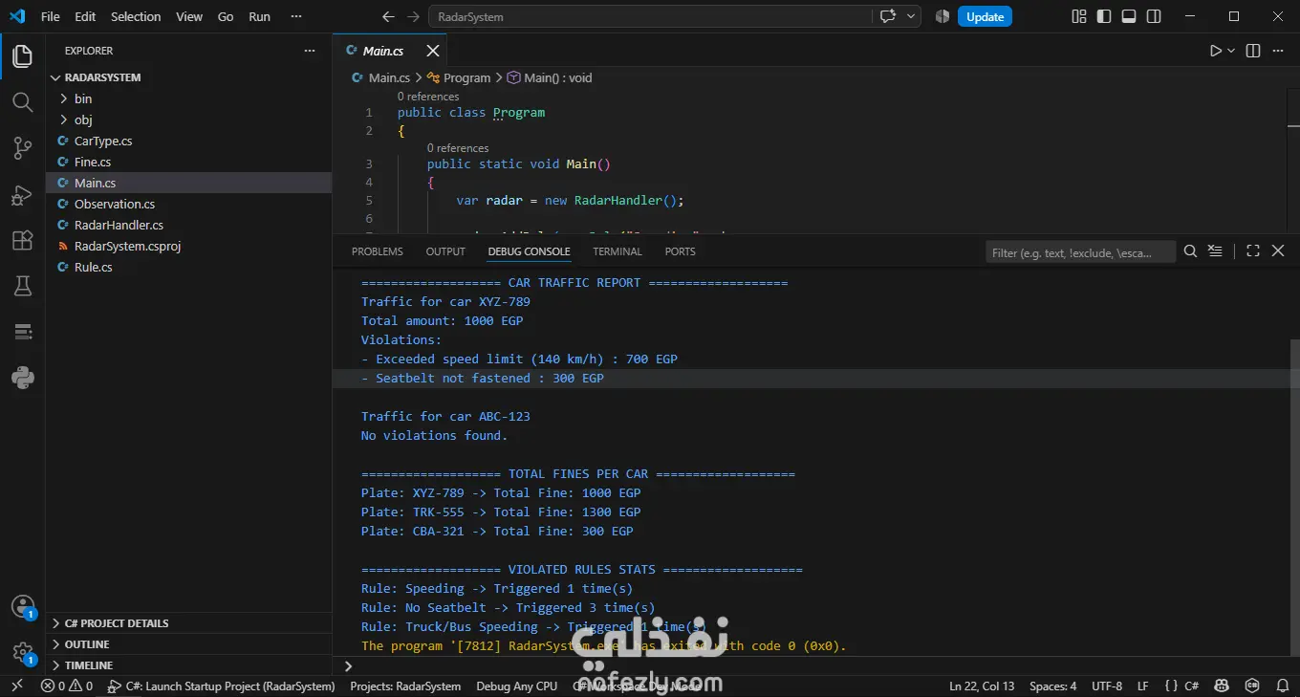Open the Run button dropdown arrow

1231,51
